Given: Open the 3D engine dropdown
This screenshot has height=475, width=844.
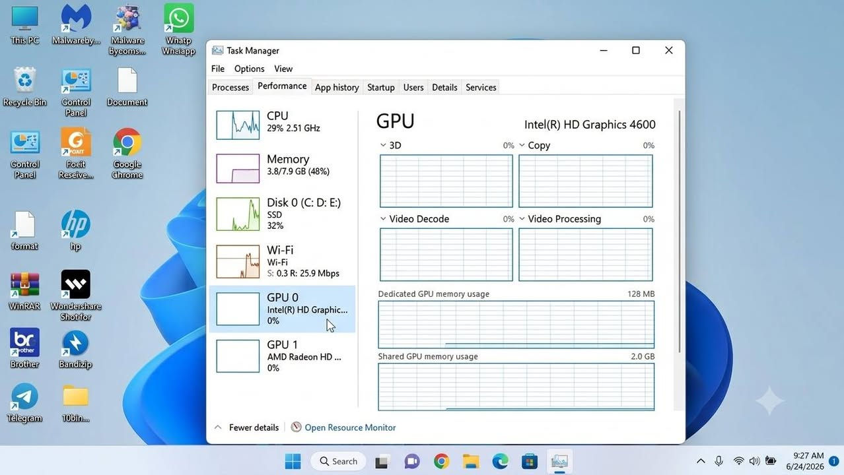Looking at the screenshot, I should click(x=384, y=145).
